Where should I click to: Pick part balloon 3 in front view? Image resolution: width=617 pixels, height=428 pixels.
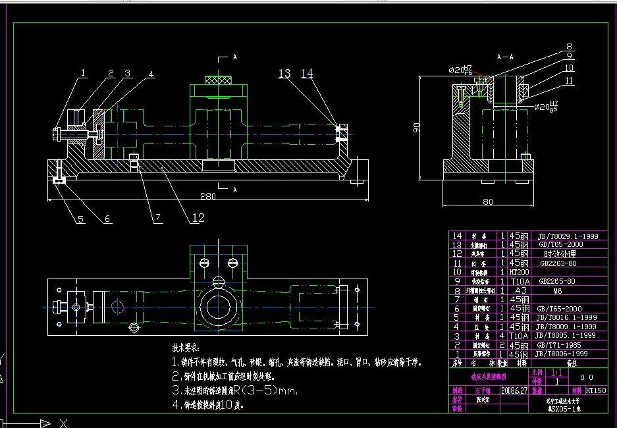pos(128,73)
